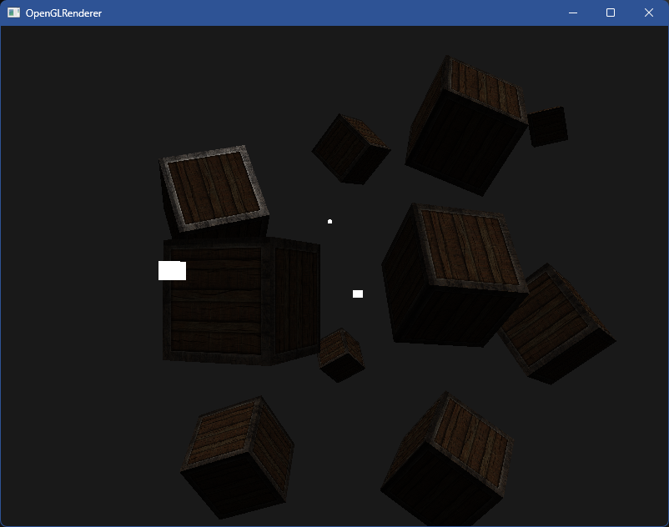The image size is (669, 527).
Task: Click the OpenGLRenderer title text
Action: [x=63, y=13]
